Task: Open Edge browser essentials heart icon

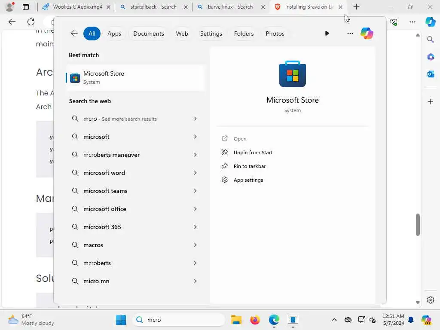Action: [x=394, y=22]
